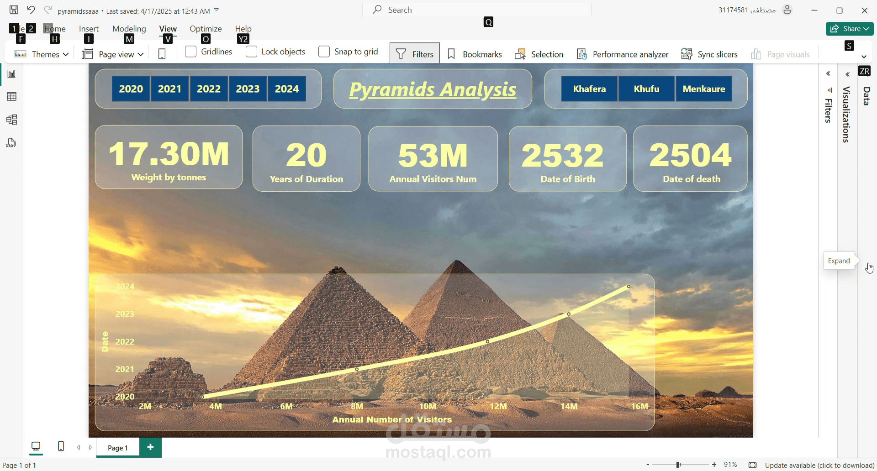Open the DAX query view icon
877x471 pixels.
(12, 143)
